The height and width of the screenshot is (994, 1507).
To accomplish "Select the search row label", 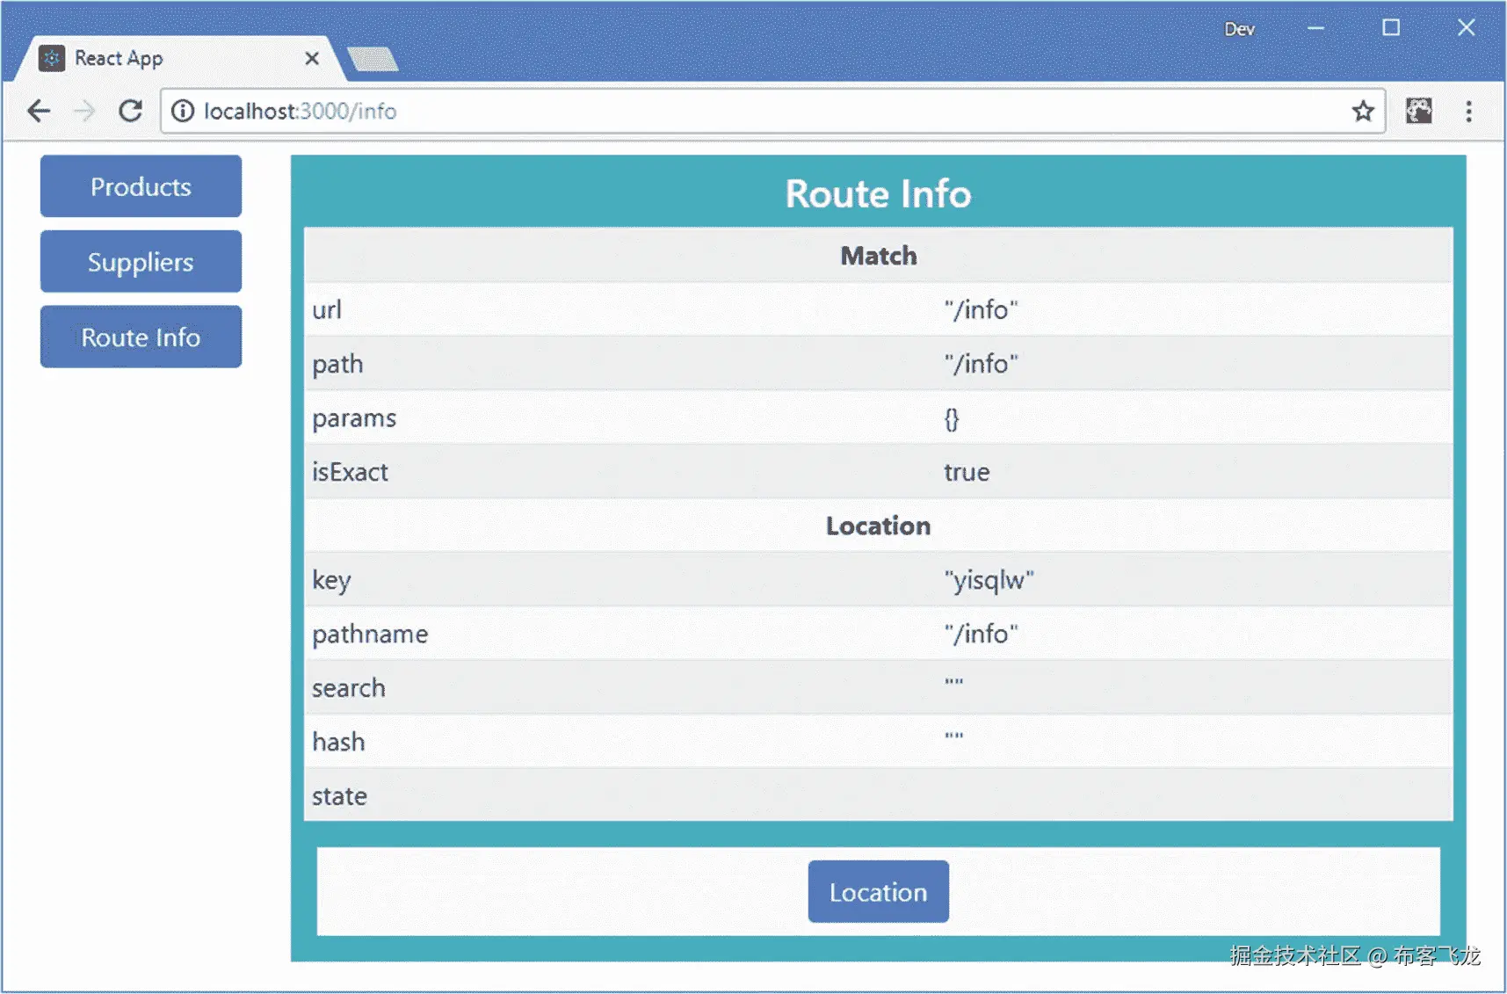I will click(349, 688).
